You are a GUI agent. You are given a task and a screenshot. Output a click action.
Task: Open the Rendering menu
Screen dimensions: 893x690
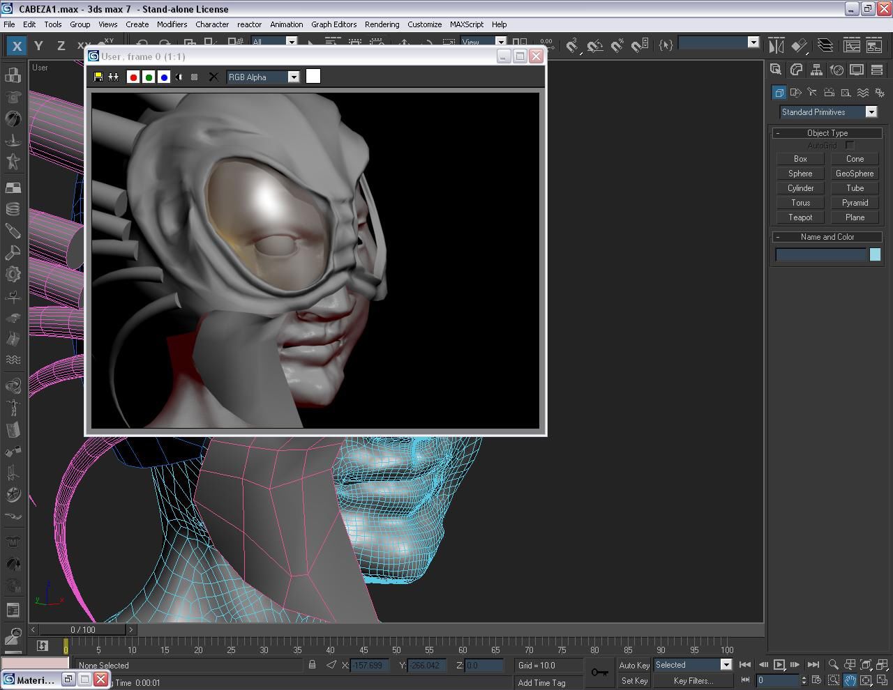[382, 24]
